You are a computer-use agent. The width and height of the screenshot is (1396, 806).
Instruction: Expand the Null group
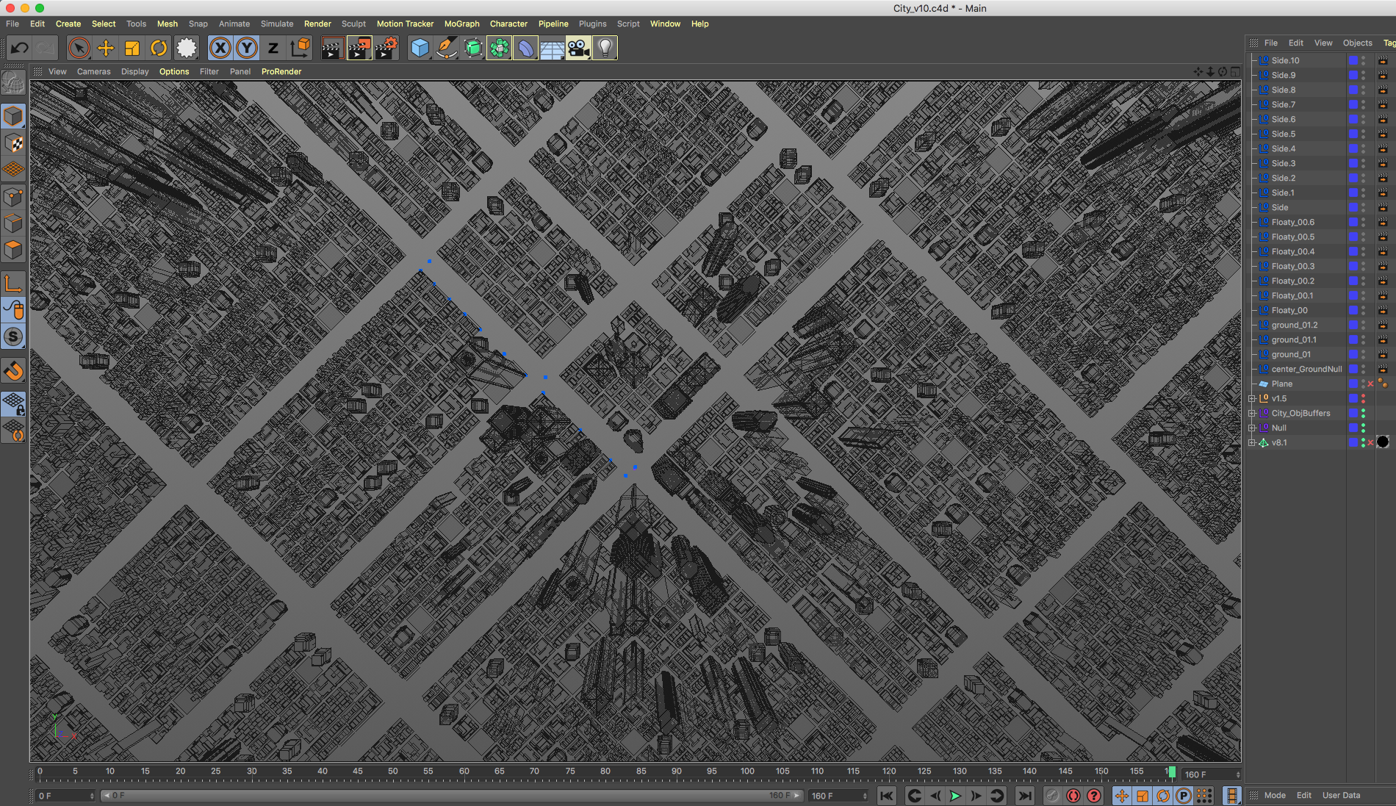(x=1252, y=428)
